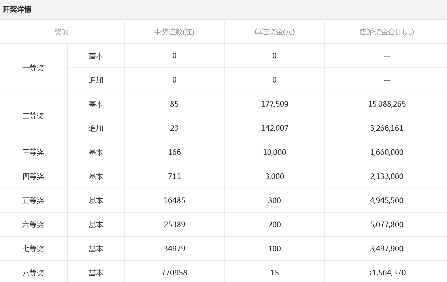Select the 四等奖 row label

tap(34, 176)
